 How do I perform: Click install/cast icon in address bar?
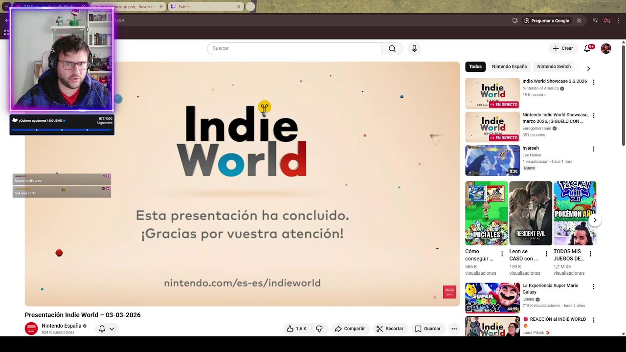pyautogui.click(x=515, y=21)
